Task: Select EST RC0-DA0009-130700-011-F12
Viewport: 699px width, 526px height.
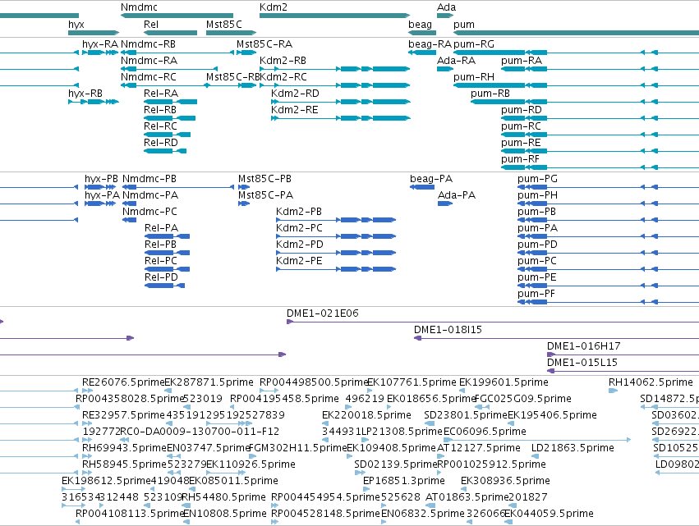Action: 200,432
